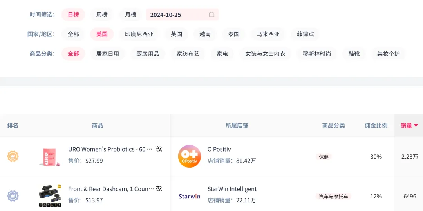Sort table by 销量 descending arrow
Image resolution: width=423 pixels, height=211 pixels.
[416, 125]
